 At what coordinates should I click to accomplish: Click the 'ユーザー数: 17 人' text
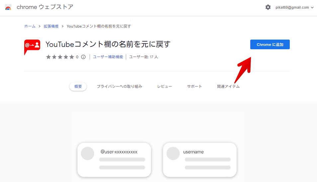[143, 57]
